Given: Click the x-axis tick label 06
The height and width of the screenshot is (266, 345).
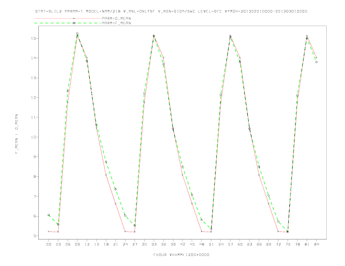Looking at the screenshot, I should [68, 244].
